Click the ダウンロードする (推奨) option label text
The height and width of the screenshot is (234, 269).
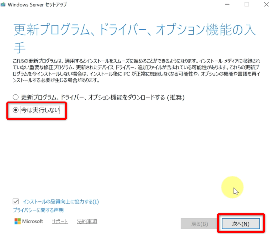tap(103, 97)
